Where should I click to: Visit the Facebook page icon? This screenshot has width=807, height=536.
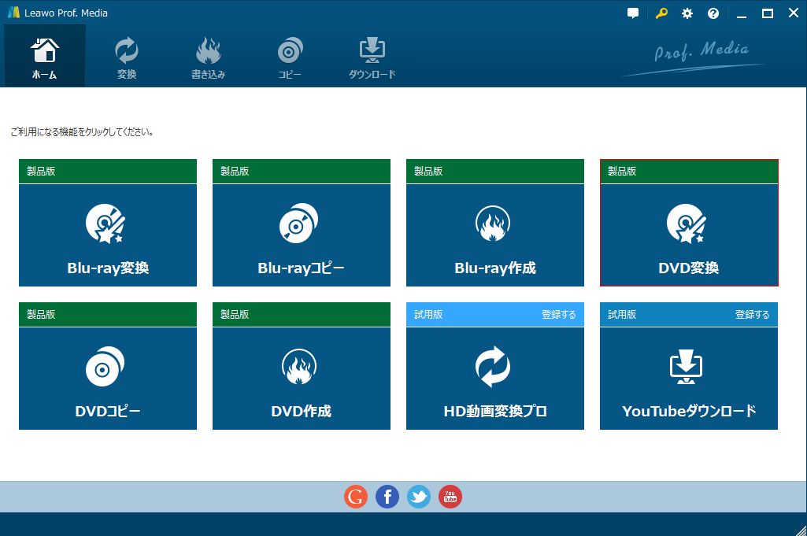(387, 497)
